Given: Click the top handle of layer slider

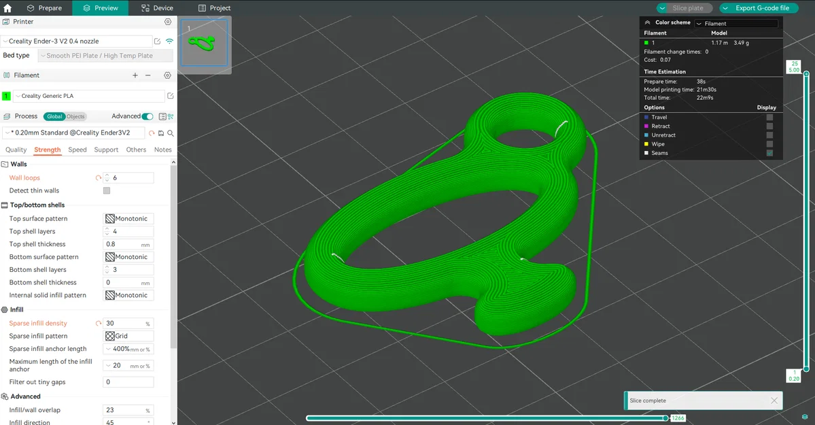Looking at the screenshot, I should point(806,74).
